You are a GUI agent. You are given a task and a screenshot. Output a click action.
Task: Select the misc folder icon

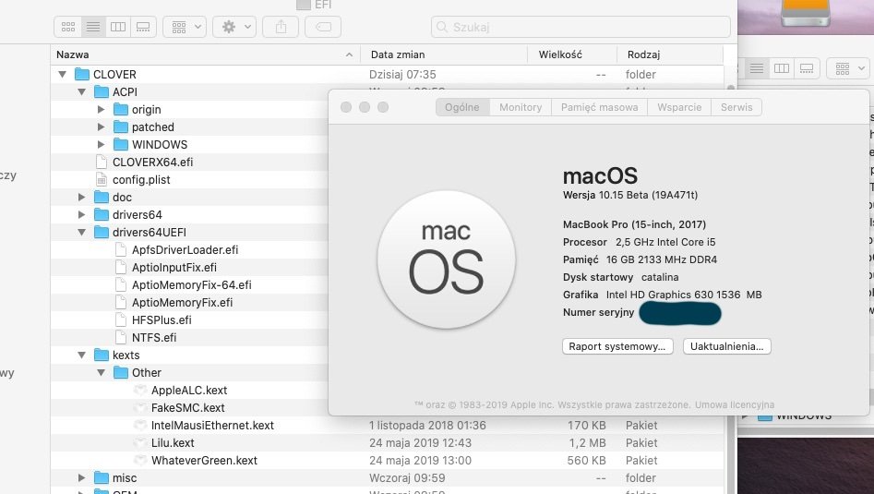pyautogui.click(x=102, y=477)
